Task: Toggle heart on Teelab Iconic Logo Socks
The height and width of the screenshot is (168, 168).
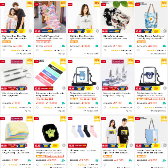Action: (x=71, y=165)
